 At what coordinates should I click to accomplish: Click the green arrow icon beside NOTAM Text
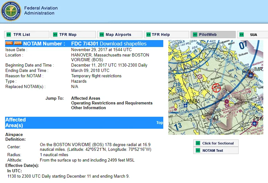(x=198, y=151)
